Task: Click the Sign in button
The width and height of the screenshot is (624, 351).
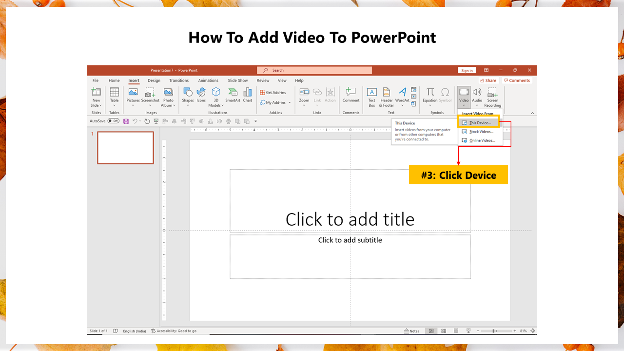Action: coord(467,70)
